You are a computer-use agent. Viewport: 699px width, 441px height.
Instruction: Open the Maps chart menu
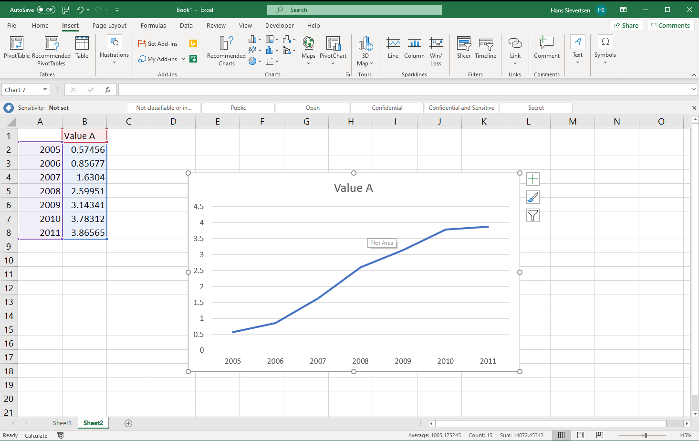(x=308, y=51)
